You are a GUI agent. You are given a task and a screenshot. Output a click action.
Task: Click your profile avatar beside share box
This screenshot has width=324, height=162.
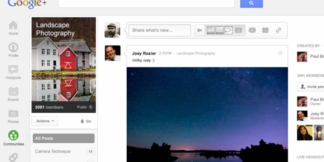(x=112, y=30)
